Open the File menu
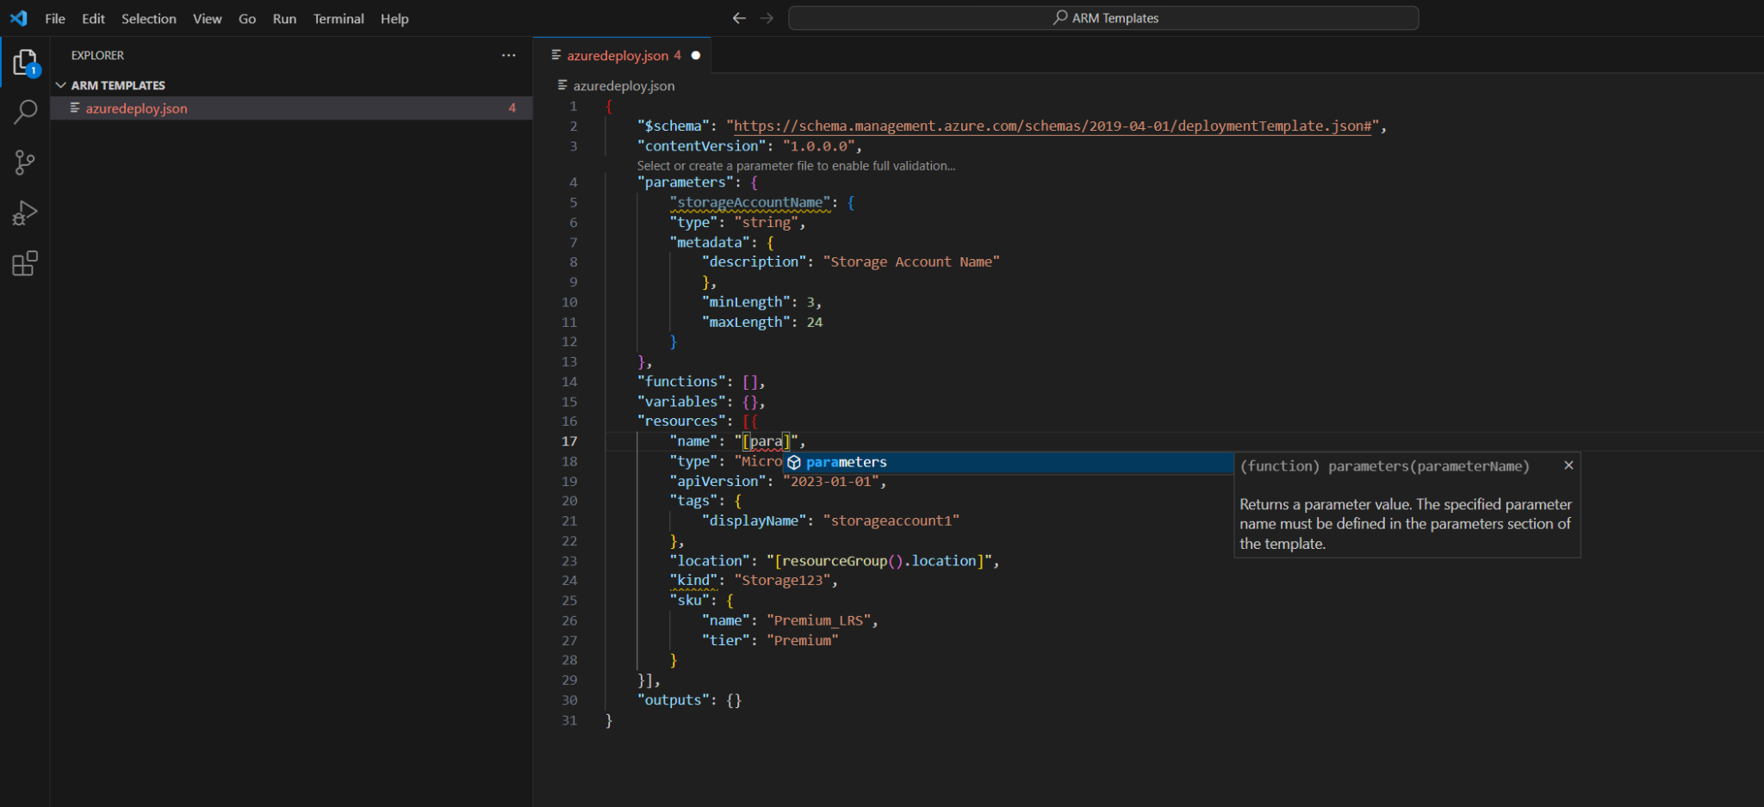Screen dimensions: 1764x807 [x=55, y=19]
